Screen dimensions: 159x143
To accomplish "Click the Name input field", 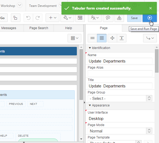I will [120, 61].
